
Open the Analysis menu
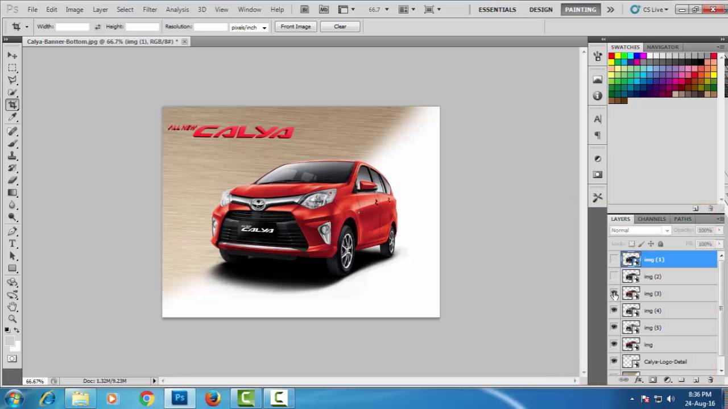[x=177, y=10]
